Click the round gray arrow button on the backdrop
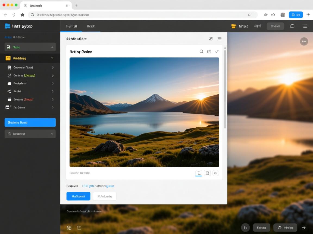This screenshot has height=234, width=313. [304, 41]
